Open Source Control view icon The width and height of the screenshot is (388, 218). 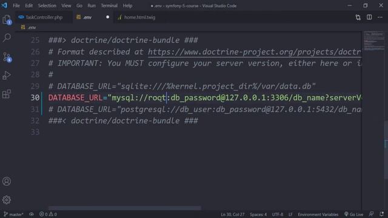click(x=7, y=57)
